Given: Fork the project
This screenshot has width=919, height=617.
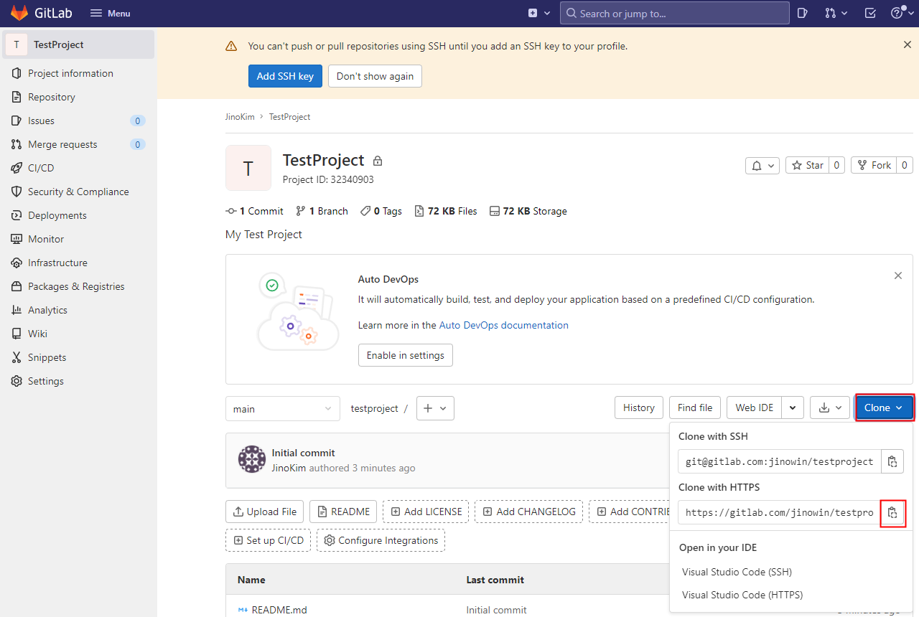Looking at the screenshot, I should point(874,165).
